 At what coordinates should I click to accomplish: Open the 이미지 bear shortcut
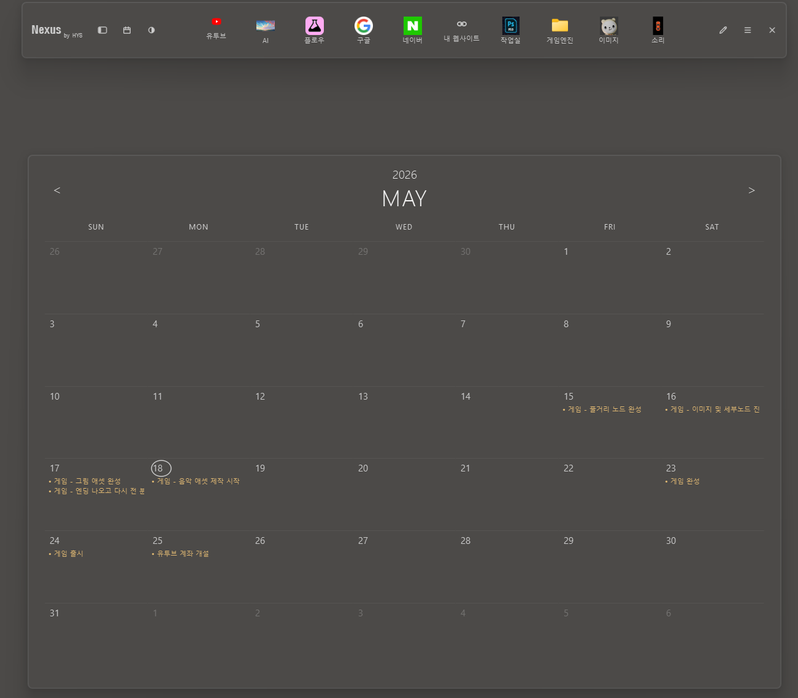[608, 30]
